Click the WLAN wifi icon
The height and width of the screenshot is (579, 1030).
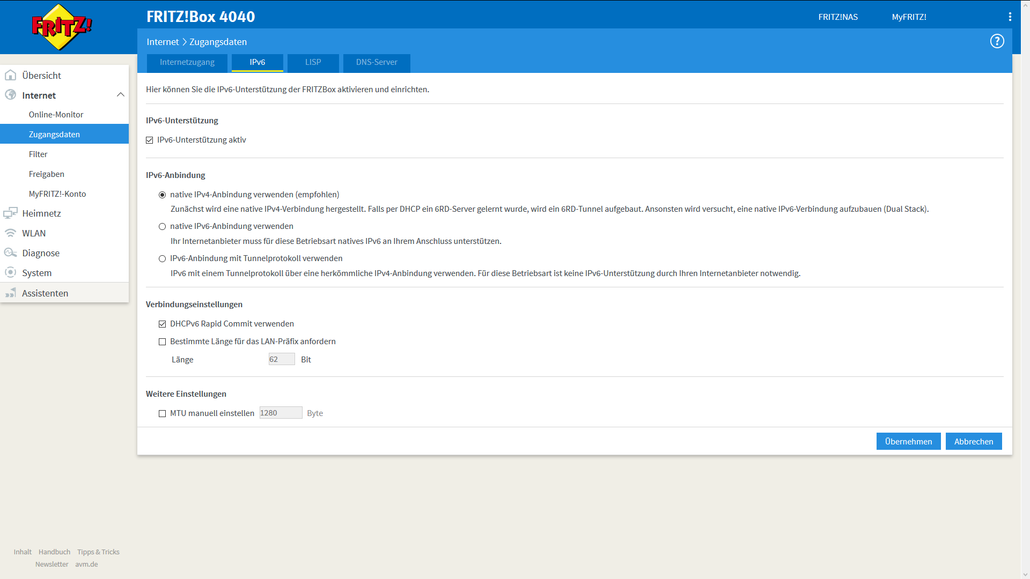pyautogui.click(x=10, y=233)
